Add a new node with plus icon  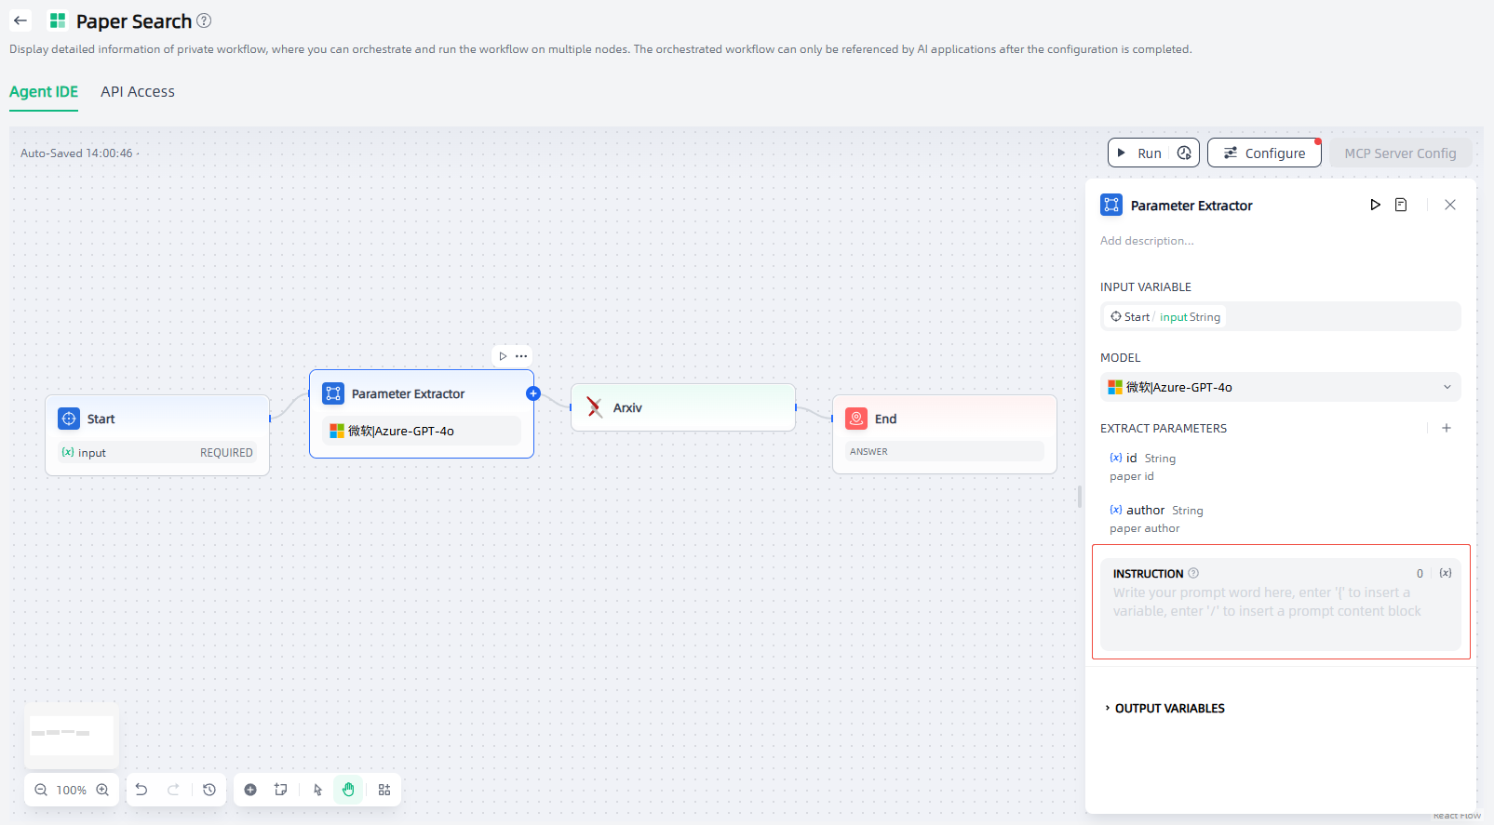tap(250, 790)
